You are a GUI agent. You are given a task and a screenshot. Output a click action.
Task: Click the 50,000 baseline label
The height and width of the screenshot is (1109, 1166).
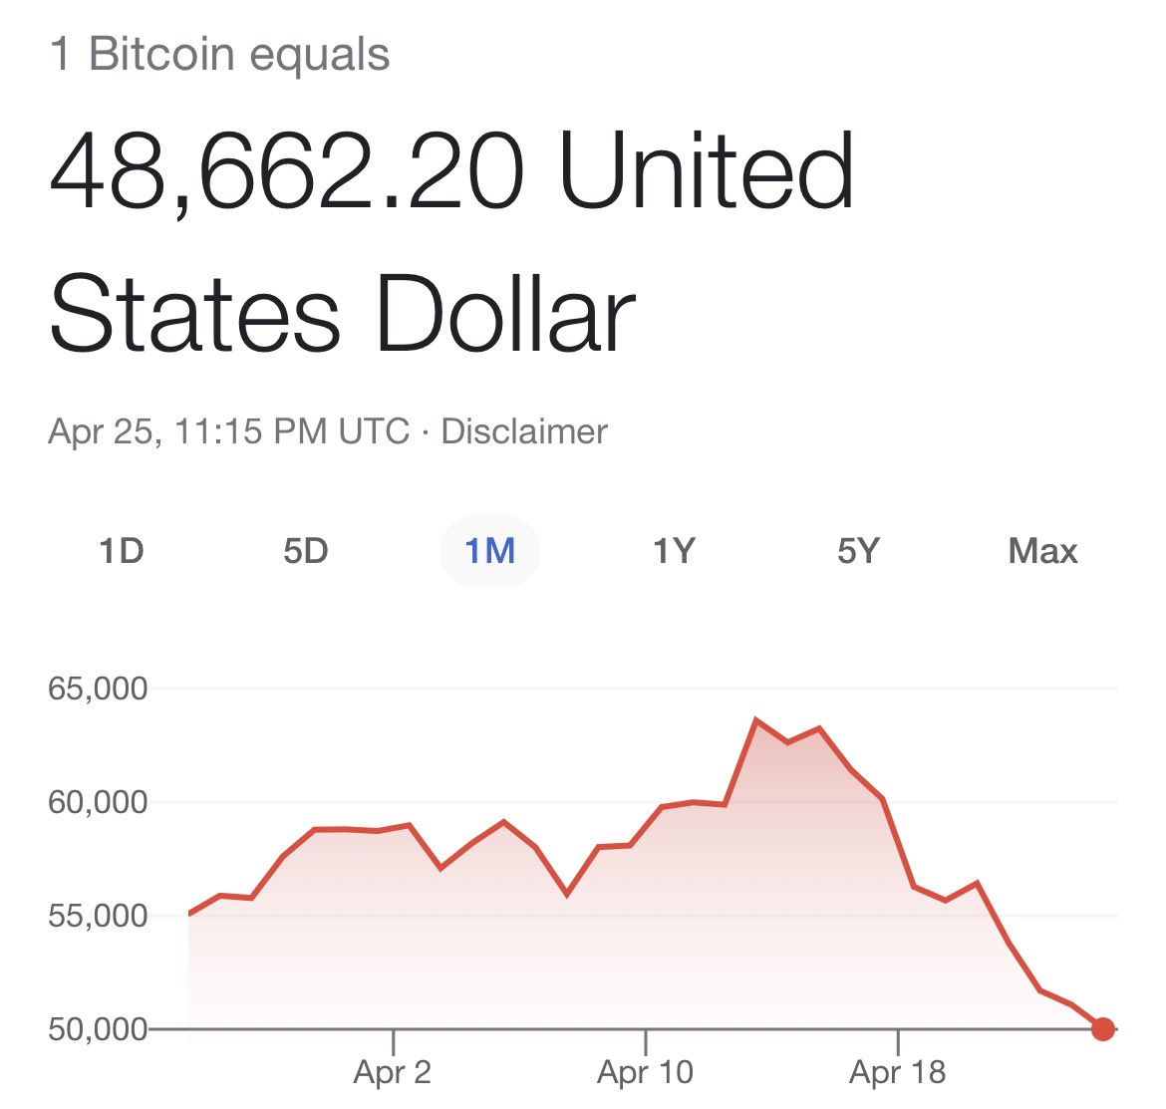(98, 1029)
